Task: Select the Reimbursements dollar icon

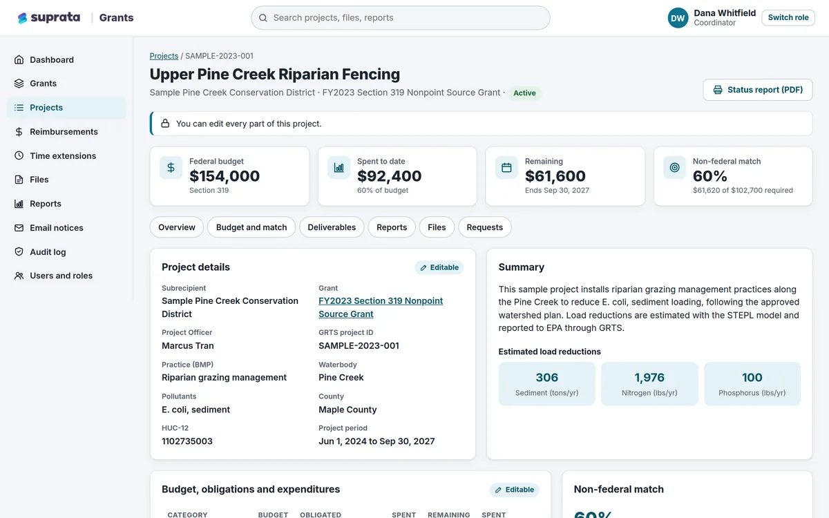Action: 19,132
